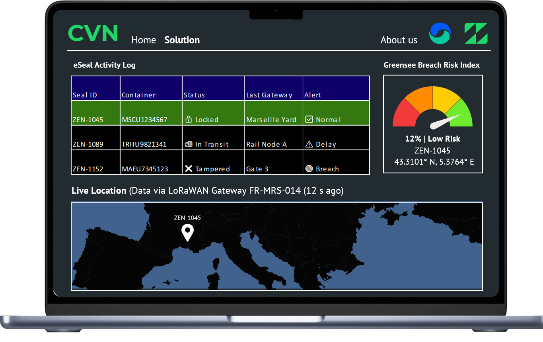The image size is (543, 342).
Task: Click the Status column header
Action: (x=194, y=95)
